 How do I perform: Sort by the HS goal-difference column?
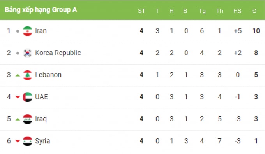[x=237, y=11]
